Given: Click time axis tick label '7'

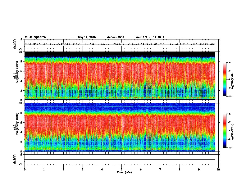Looking at the screenshot, I should click(160, 170).
